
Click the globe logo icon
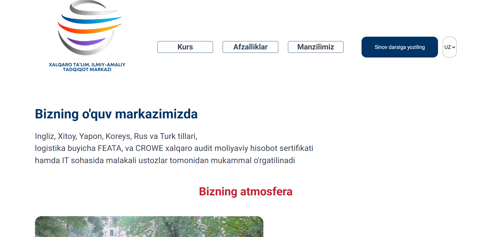tap(89, 28)
